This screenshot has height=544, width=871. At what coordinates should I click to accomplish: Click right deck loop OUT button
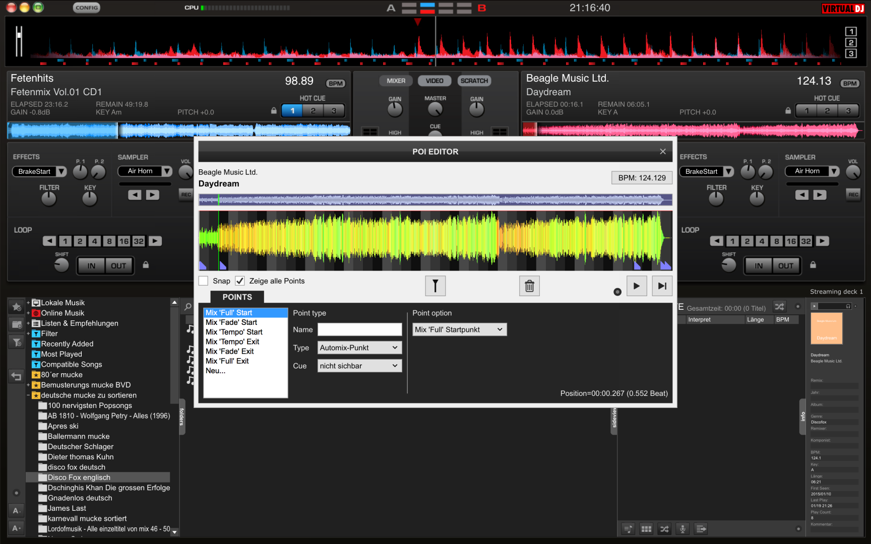pyautogui.click(x=785, y=265)
